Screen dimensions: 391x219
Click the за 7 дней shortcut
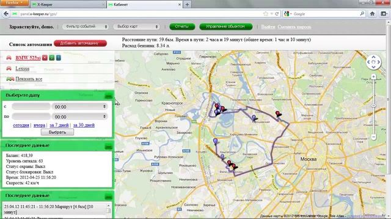point(59,125)
